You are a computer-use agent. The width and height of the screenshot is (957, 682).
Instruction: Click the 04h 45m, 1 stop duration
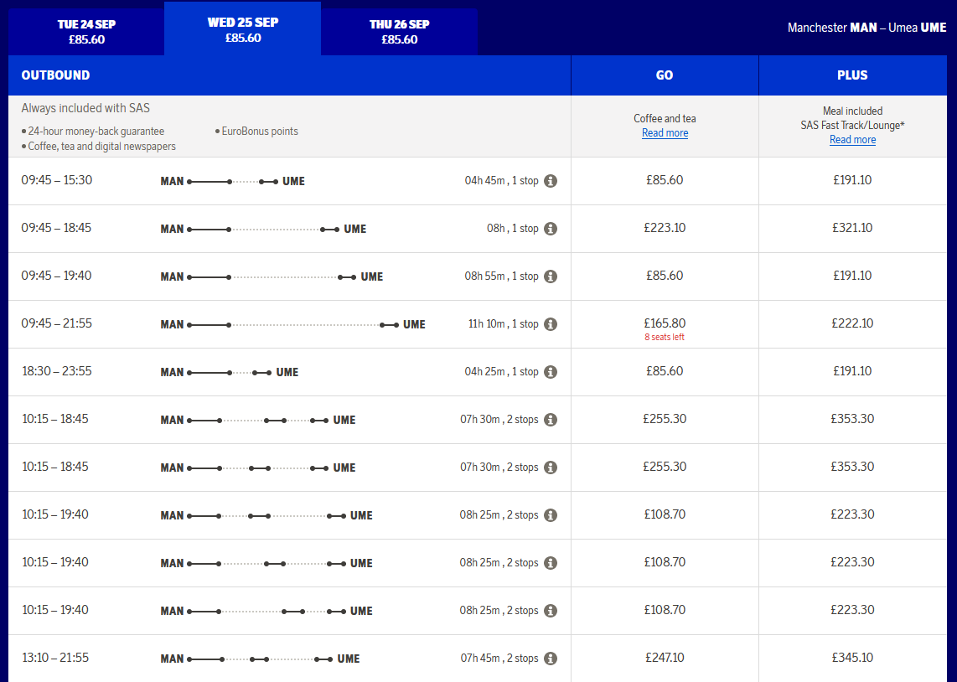tap(502, 181)
